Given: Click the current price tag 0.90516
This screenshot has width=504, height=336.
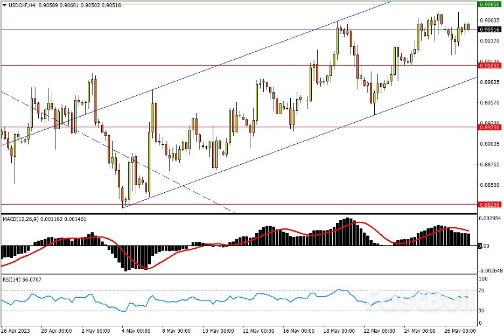Looking at the screenshot, I should pos(490,30).
